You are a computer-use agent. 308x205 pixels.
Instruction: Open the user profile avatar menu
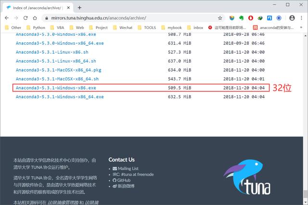(x=292, y=18)
